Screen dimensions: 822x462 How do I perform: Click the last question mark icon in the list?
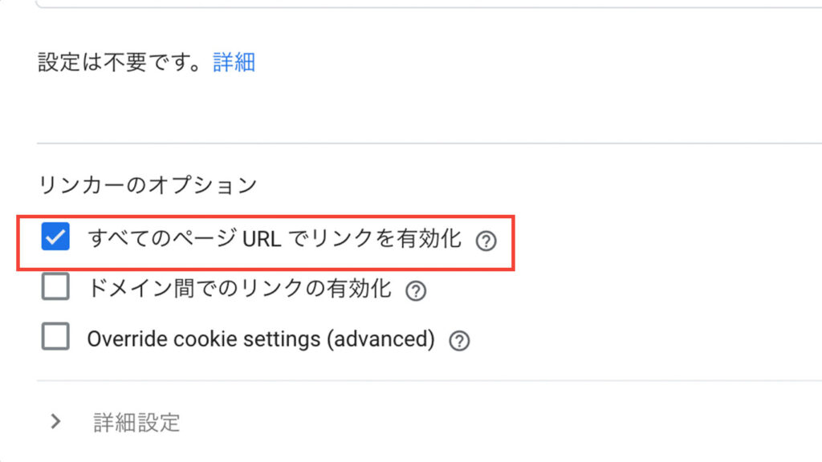[459, 341]
